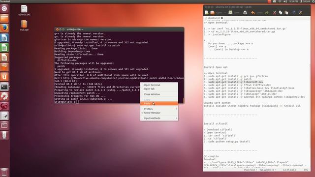The height and width of the screenshot is (177, 315).
Task: Click terminal title bar srl04@srl04
Action: click(119, 29)
